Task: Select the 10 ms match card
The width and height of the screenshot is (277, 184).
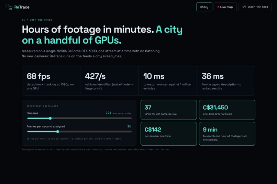Action: [x=168, y=81]
